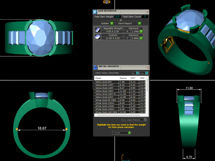This screenshot has height=161, width=215.
Task: Click the Cushion gem thumbnail
Action: (98, 37)
